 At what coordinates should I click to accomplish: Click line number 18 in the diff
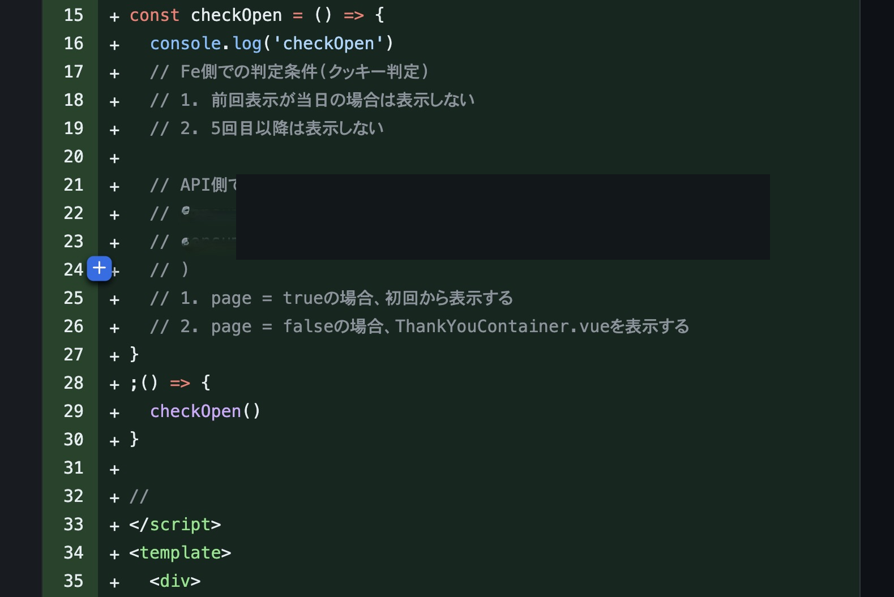[x=74, y=100]
